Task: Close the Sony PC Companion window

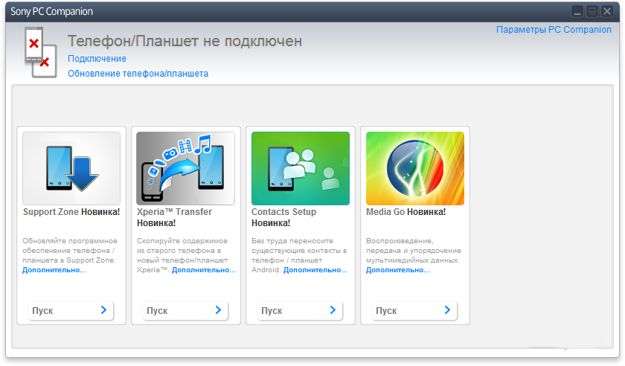Action: click(x=607, y=11)
